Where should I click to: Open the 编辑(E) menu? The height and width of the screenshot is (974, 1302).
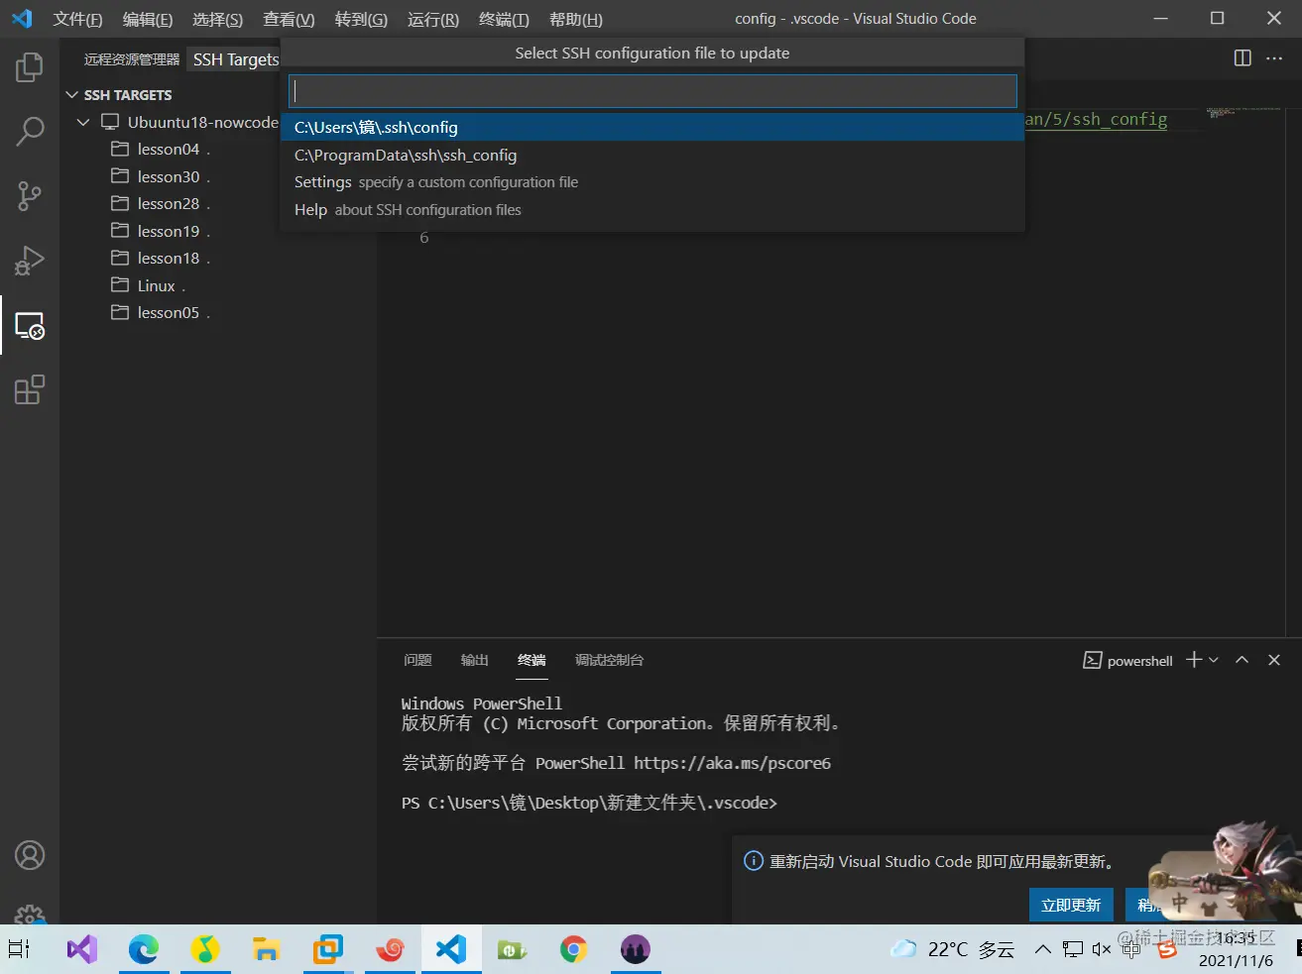(x=148, y=19)
